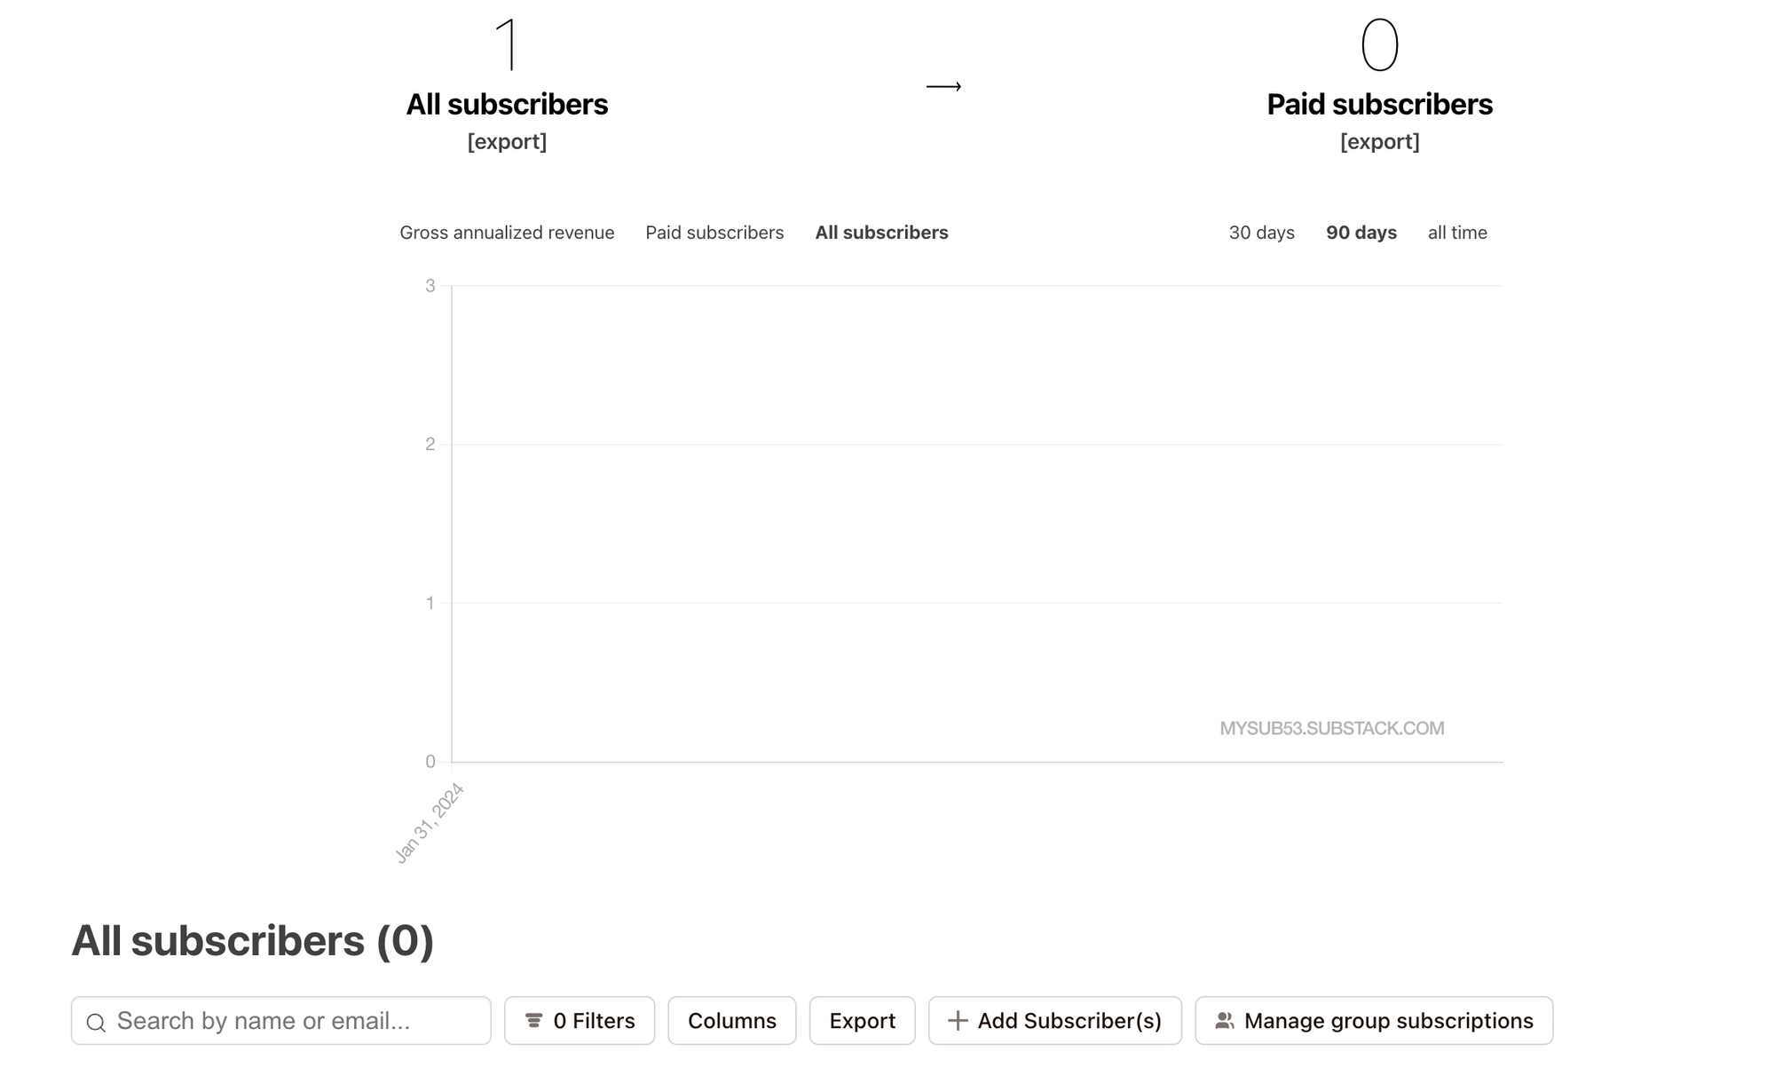The height and width of the screenshot is (1068, 1775).
Task: Click the arrow between subscriber counts
Action: pos(943,86)
